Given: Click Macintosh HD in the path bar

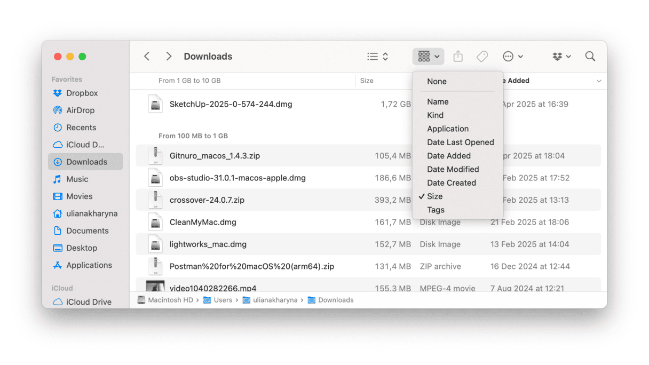Looking at the screenshot, I should coord(170,300).
